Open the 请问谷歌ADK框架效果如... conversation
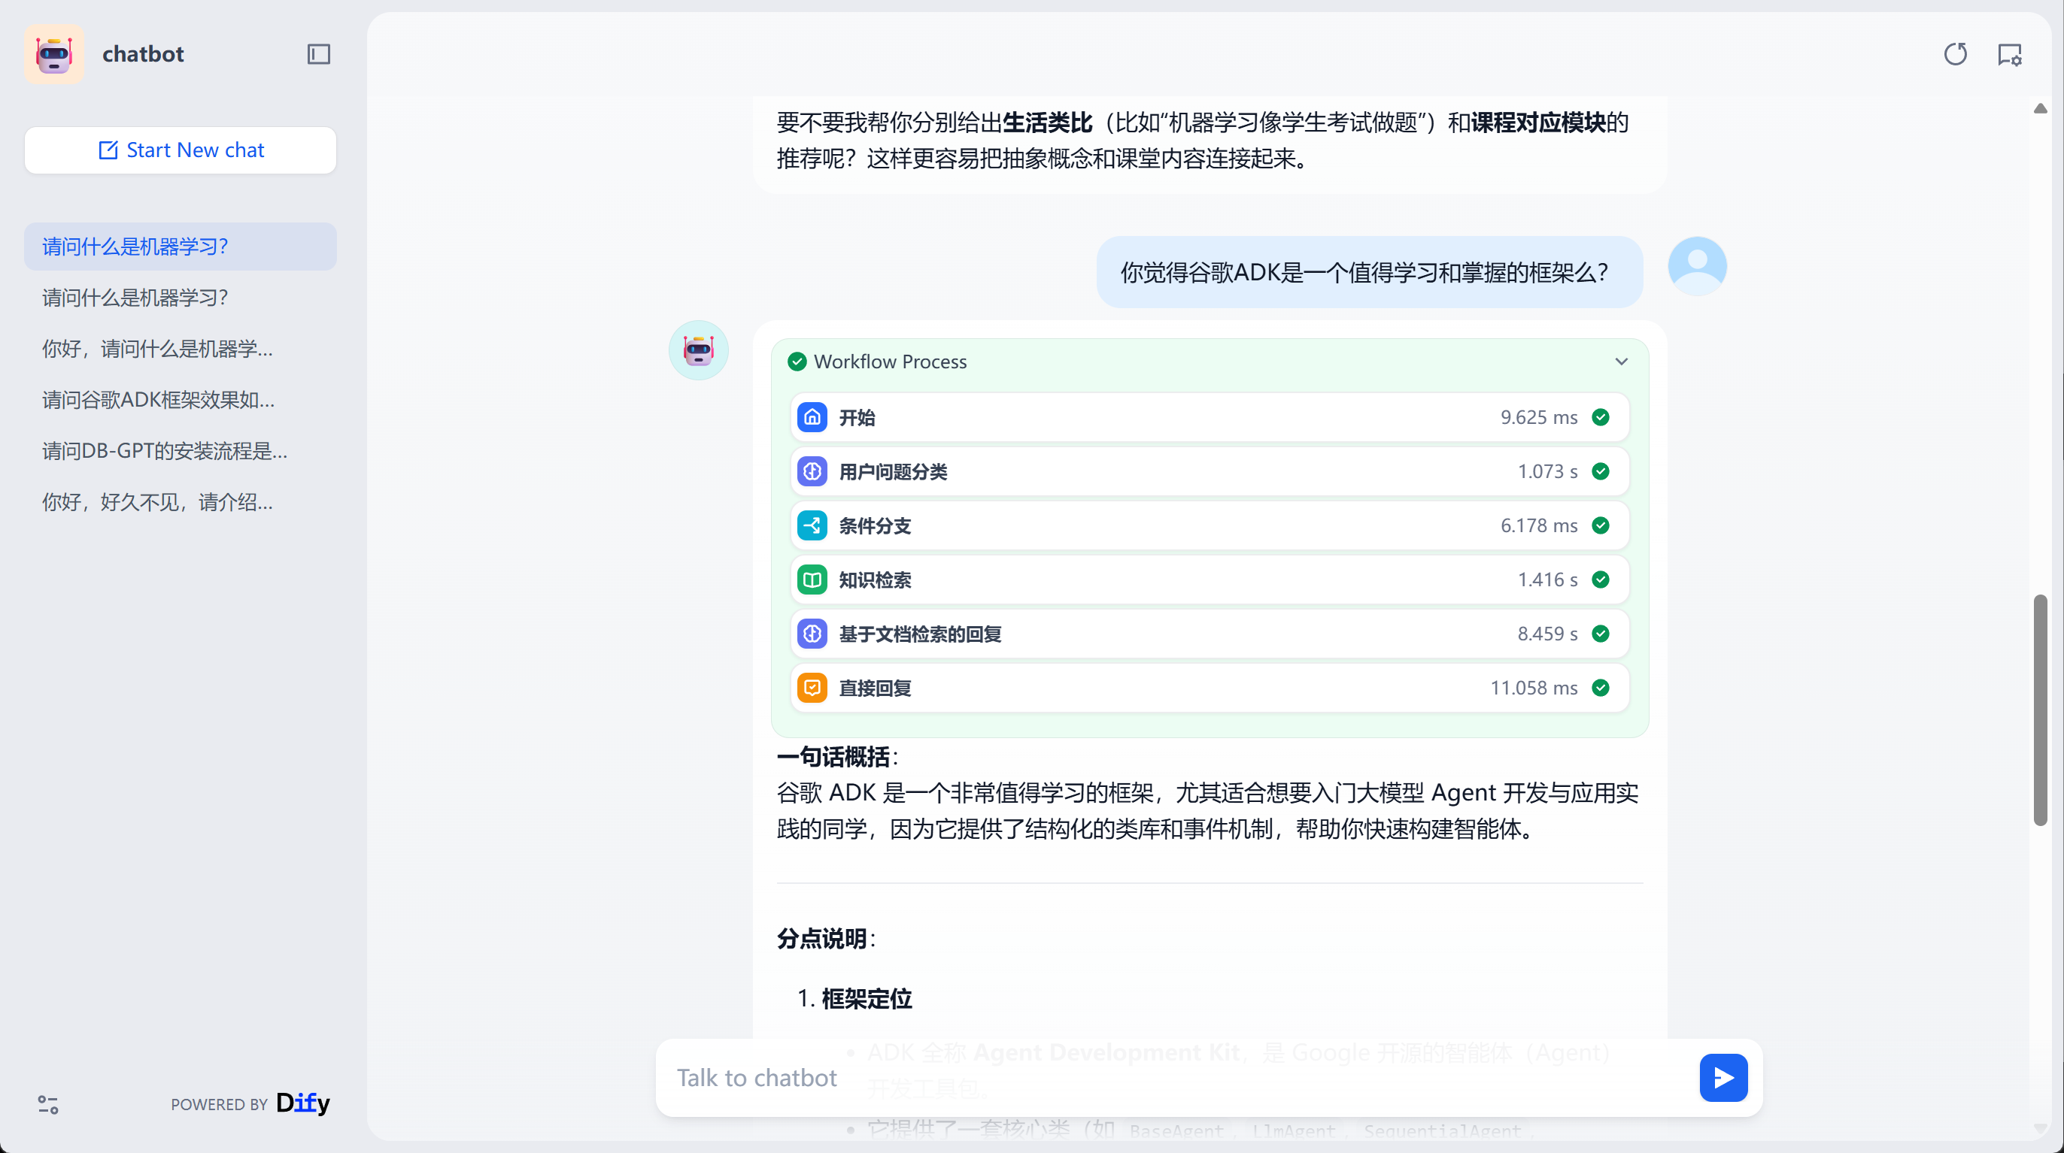 pos(181,401)
